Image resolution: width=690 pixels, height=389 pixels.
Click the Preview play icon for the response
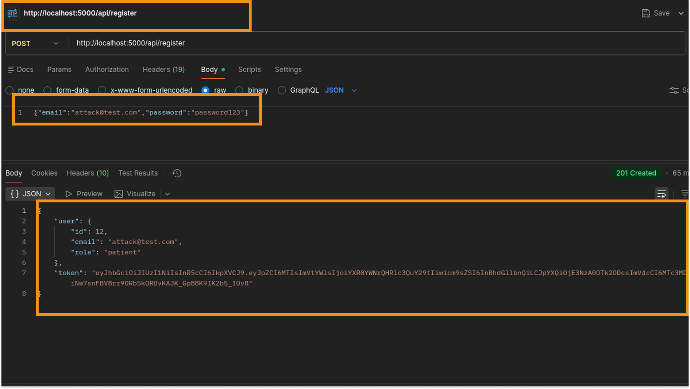coord(69,193)
